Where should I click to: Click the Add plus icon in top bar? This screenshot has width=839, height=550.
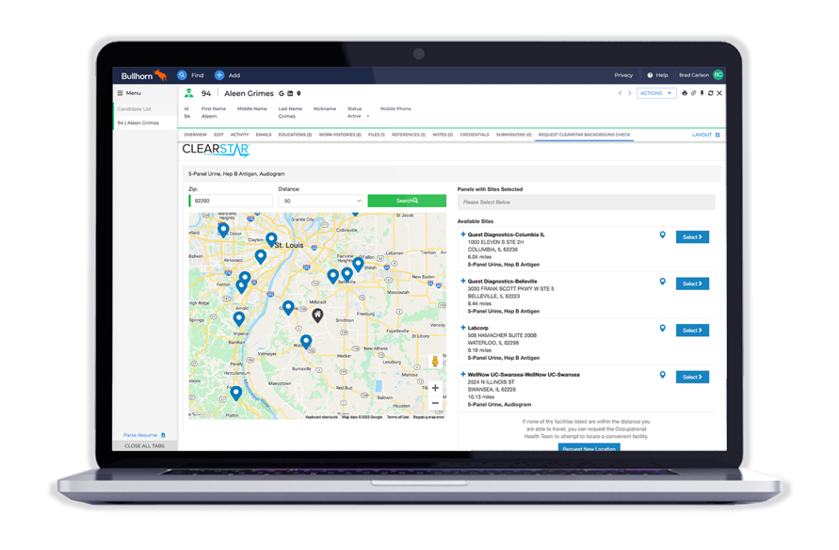point(219,74)
